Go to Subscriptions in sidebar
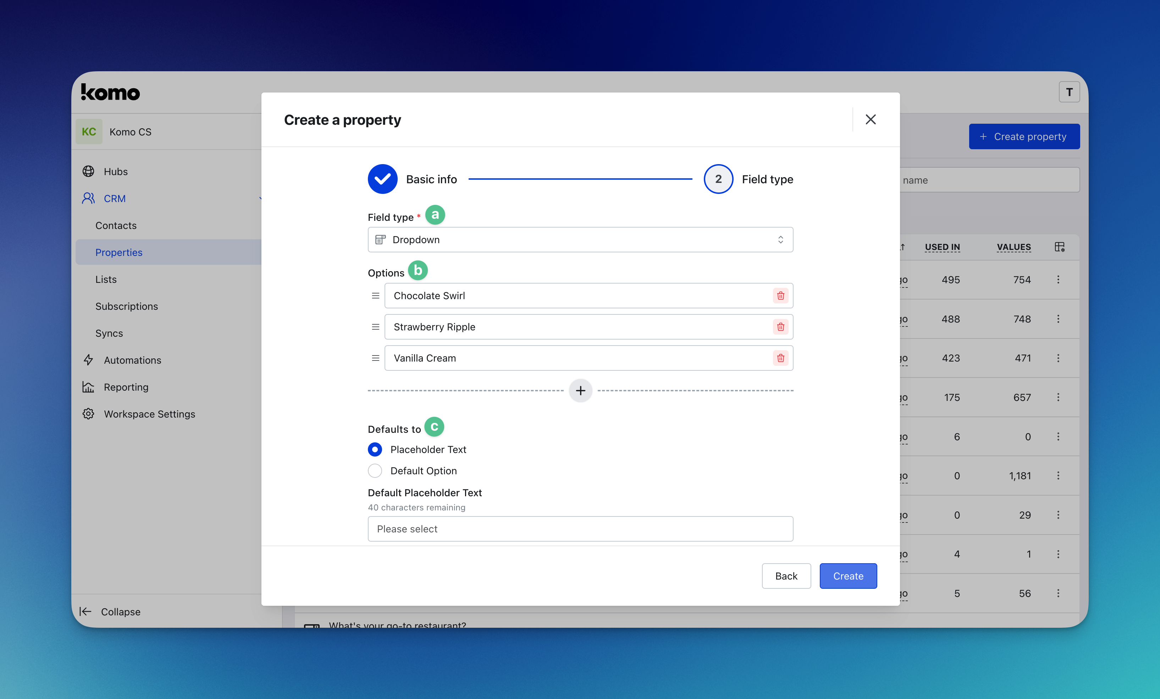This screenshot has height=699, width=1160. (x=127, y=306)
